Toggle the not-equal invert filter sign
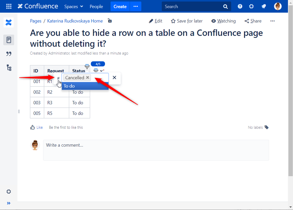Image resolution: width=293 pixels, height=210 pixels. (58, 78)
